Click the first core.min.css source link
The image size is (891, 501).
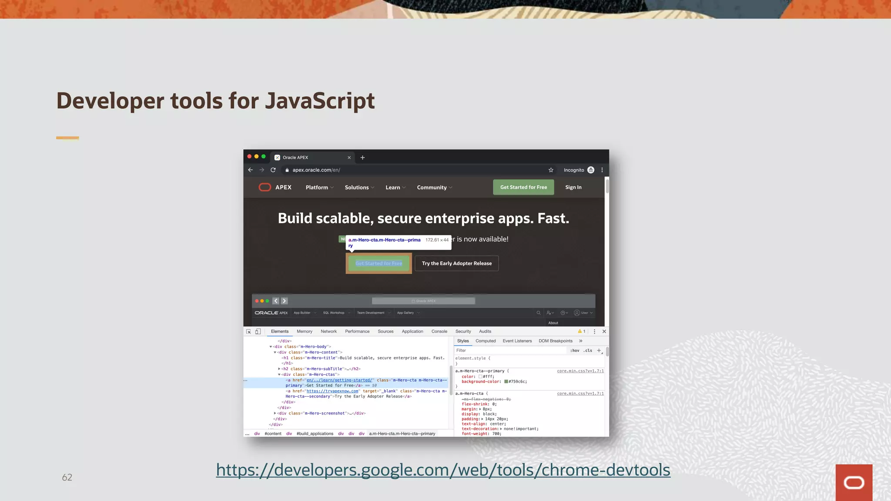tap(580, 371)
